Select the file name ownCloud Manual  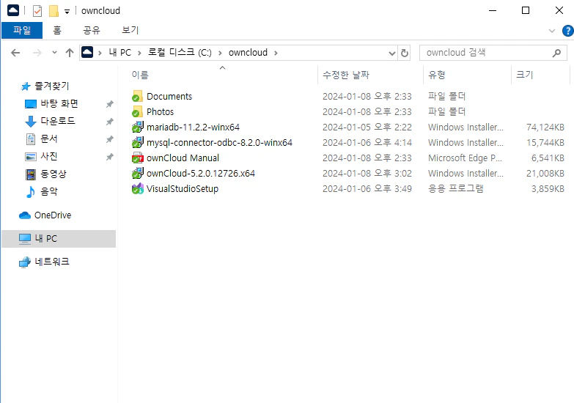point(183,158)
